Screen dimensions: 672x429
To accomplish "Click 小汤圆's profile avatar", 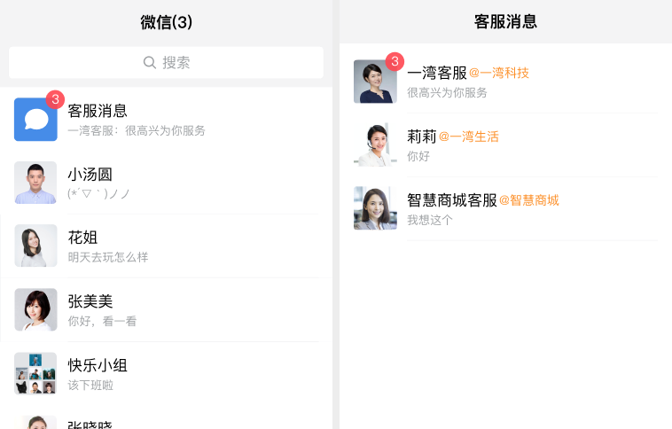I will [35, 183].
